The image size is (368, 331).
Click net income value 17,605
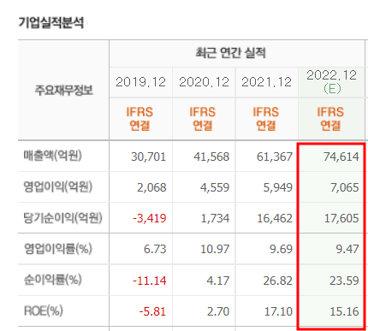pyautogui.click(x=341, y=218)
